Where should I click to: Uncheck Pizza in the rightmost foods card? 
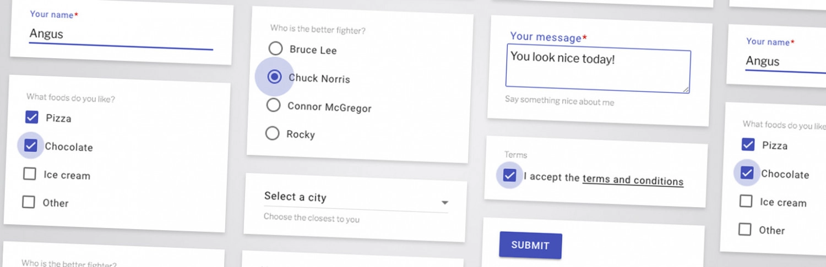[748, 144]
